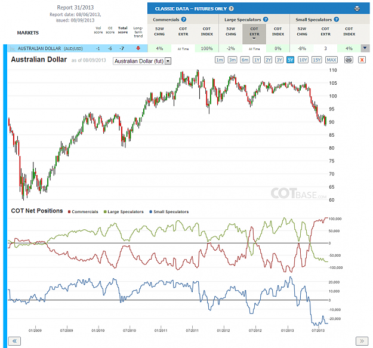Switch to the MAX time range
Screen dimensions: 373x348
(331, 60)
